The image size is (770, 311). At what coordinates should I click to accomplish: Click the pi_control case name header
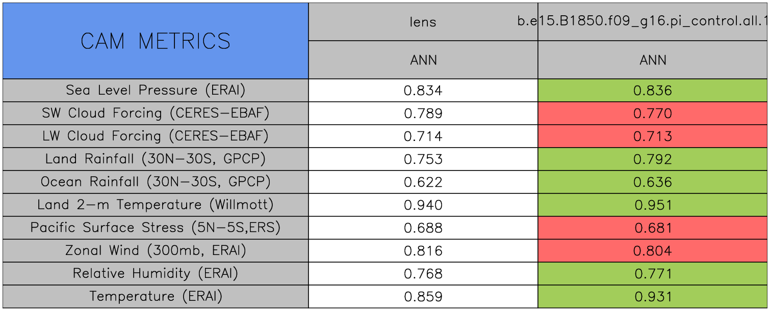click(x=653, y=22)
